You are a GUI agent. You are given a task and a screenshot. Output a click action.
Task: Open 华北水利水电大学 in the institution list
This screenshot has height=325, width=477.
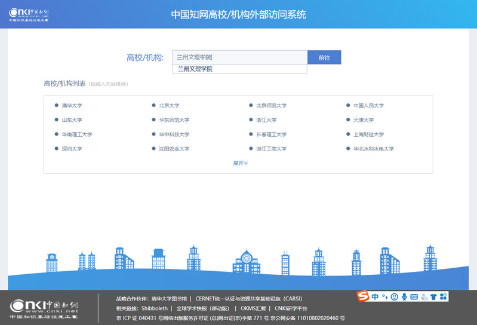(x=374, y=149)
